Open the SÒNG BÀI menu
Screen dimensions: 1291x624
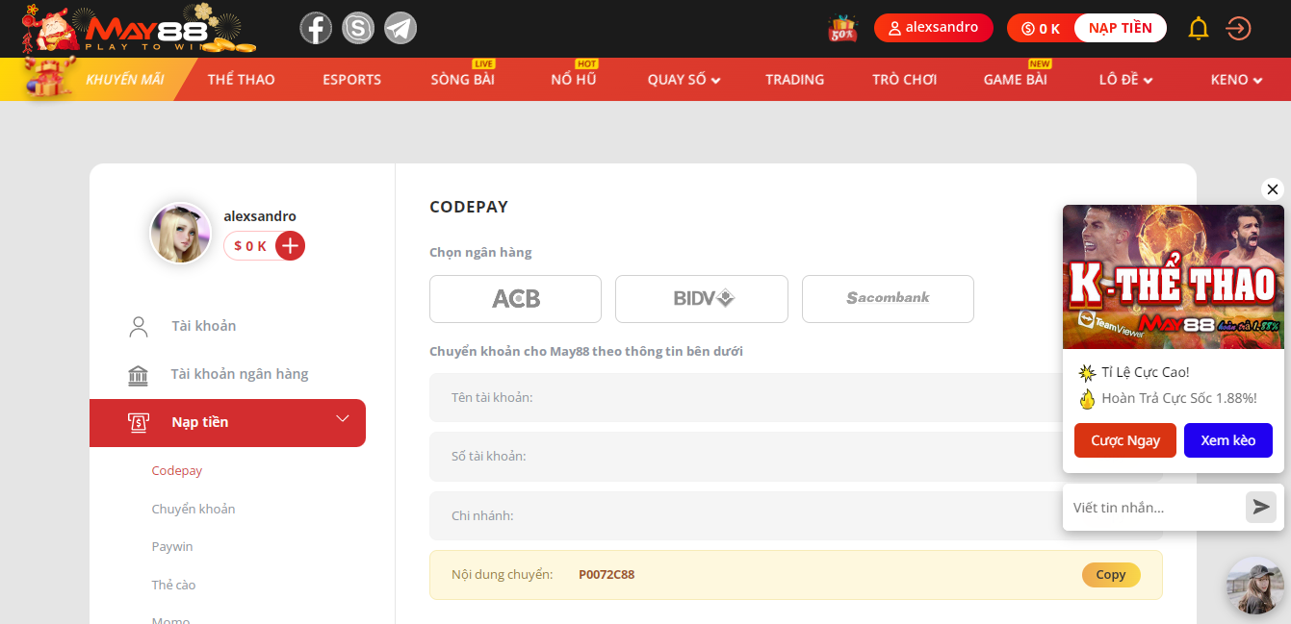(462, 80)
